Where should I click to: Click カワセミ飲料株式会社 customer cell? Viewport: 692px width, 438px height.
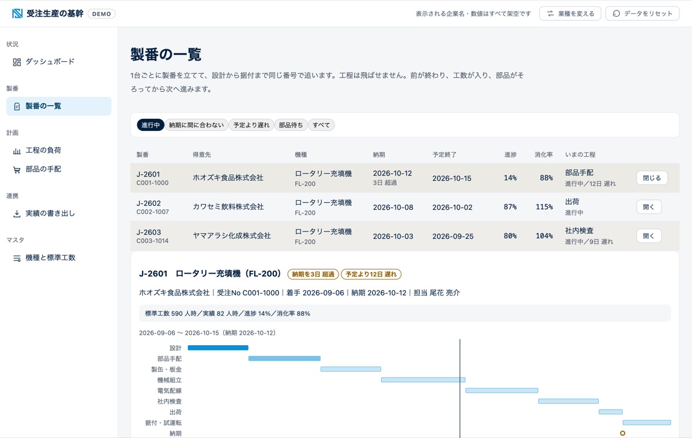(x=228, y=207)
